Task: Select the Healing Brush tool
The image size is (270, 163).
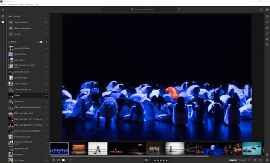Action: click(267, 28)
